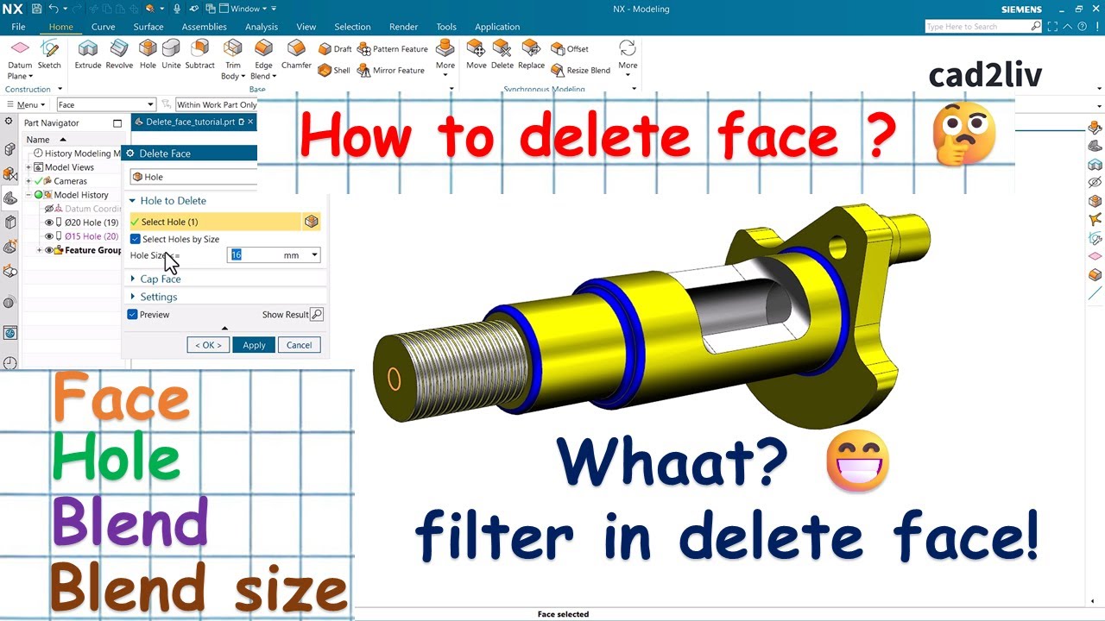
Task: Activate the Trim Body tool
Action: pos(233,59)
